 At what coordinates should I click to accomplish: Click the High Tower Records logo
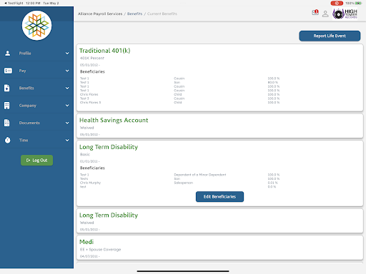[345, 14]
